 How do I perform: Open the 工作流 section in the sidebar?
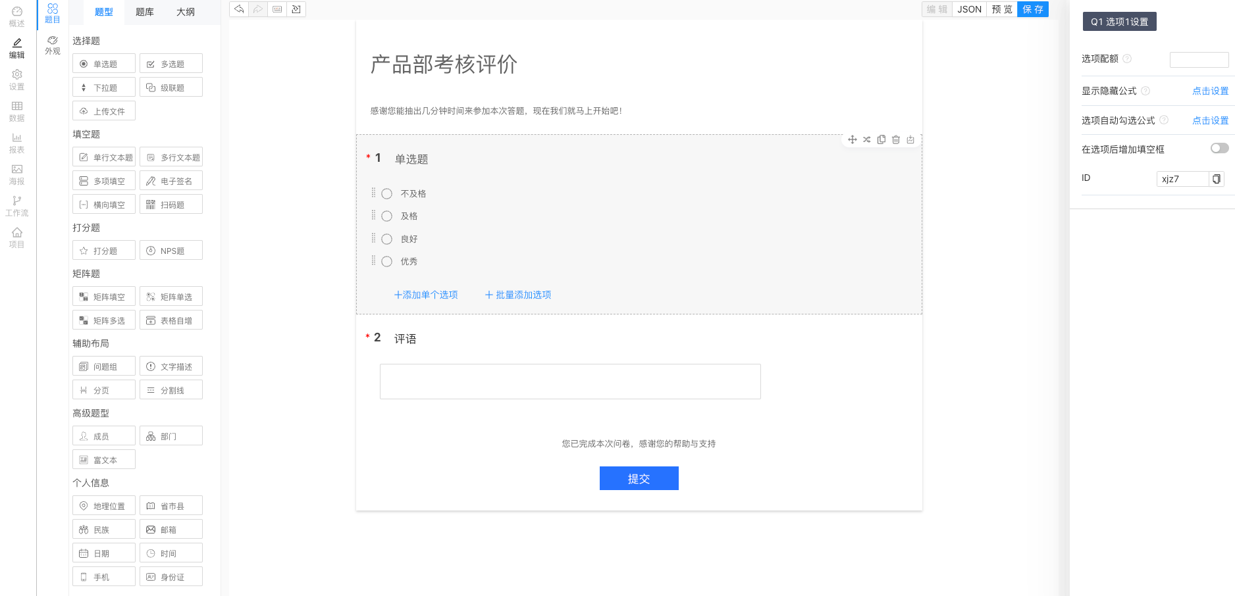tap(17, 206)
